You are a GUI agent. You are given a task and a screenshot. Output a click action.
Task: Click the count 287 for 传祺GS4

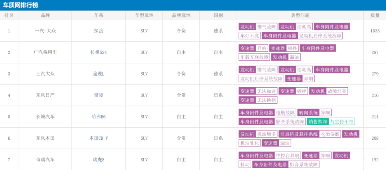pyautogui.click(x=375, y=52)
